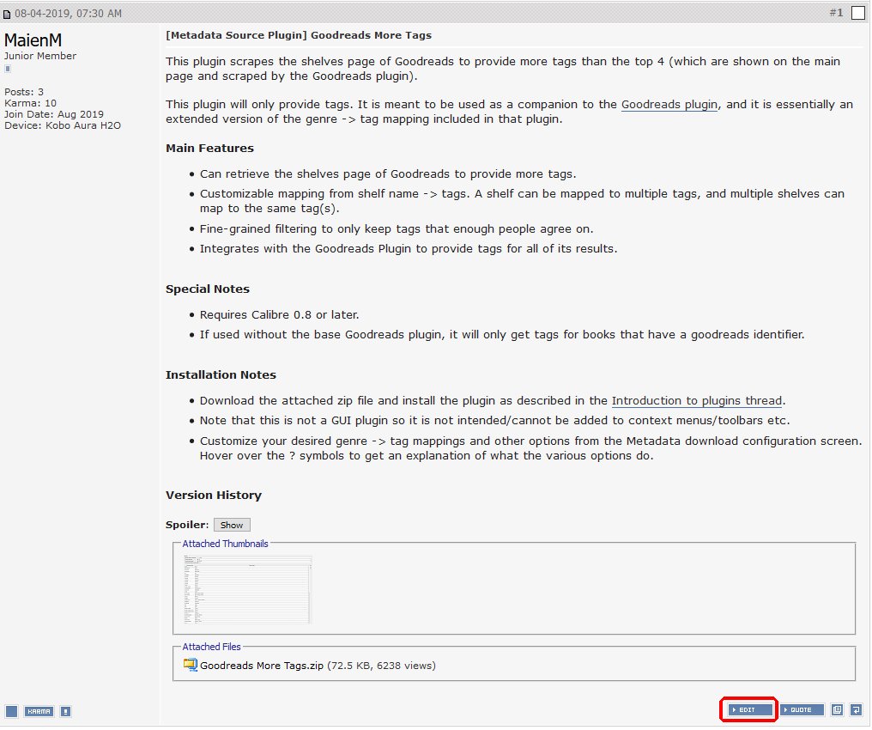Click the 'Posts: 3' text
The image size is (872, 730).
pos(24,93)
